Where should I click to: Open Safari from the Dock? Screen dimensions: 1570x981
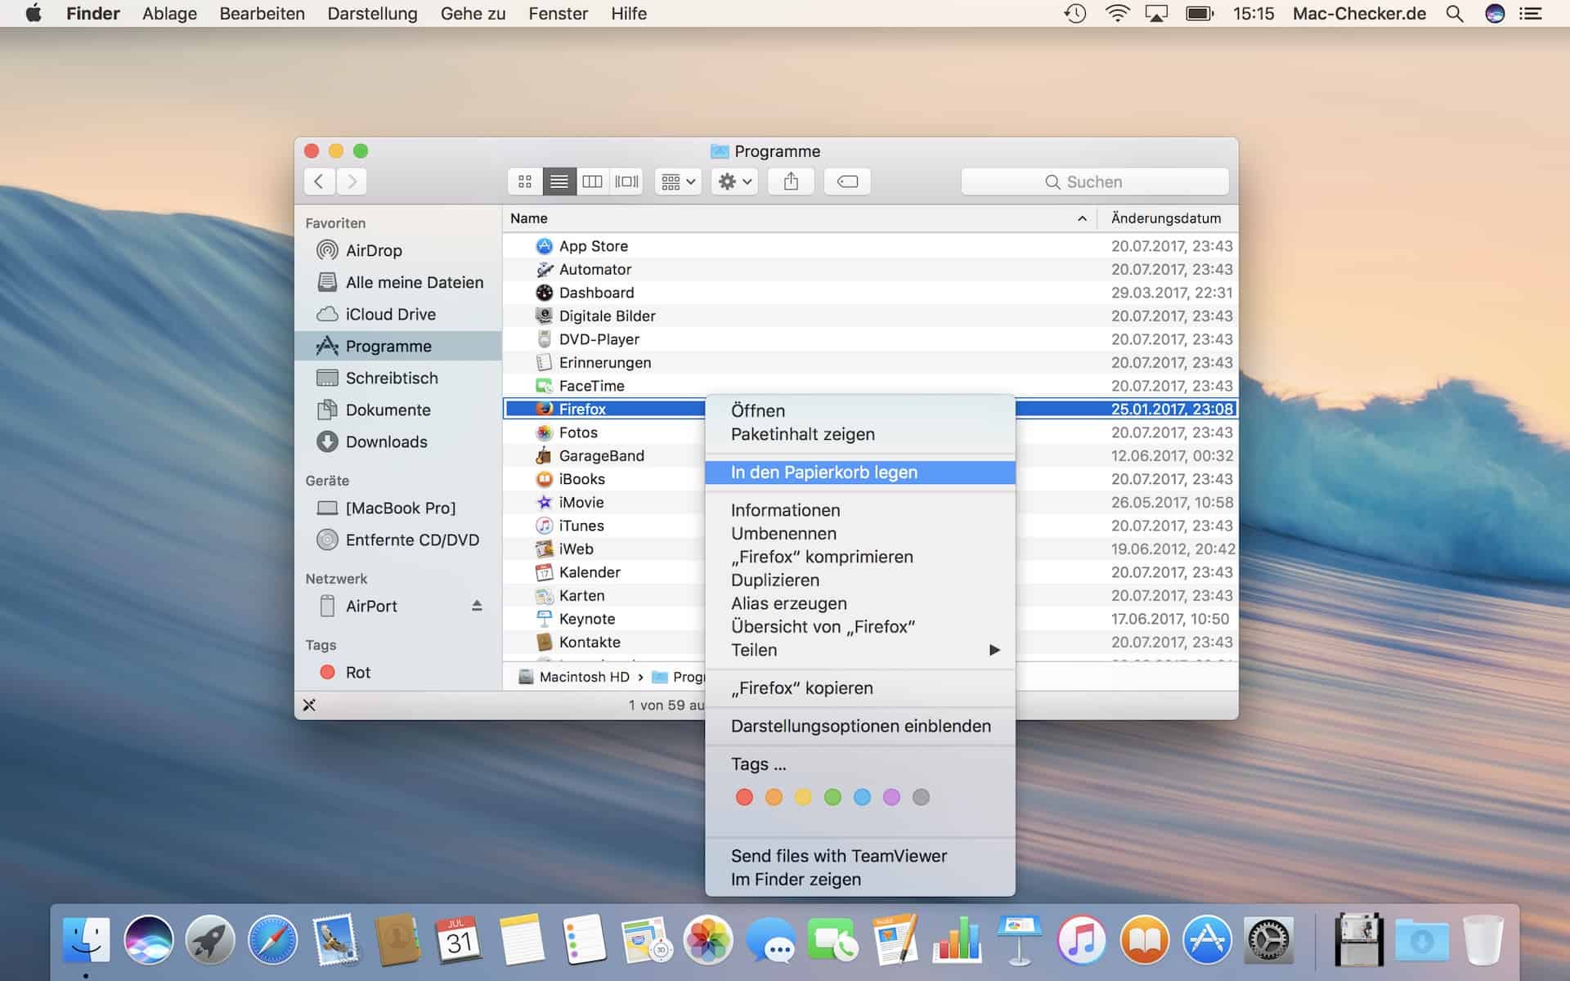coord(273,939)
